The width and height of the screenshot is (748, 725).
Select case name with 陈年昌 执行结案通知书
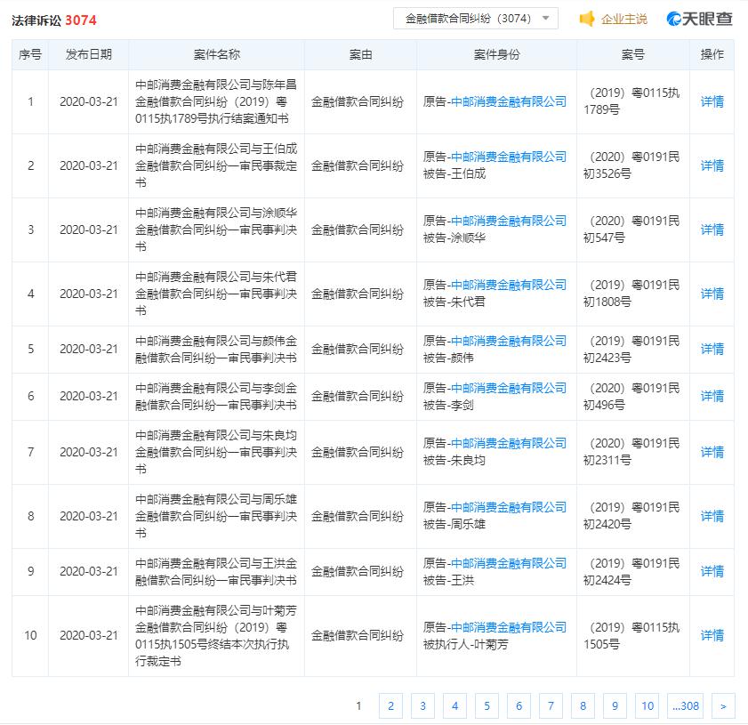[x=216, y=101]
